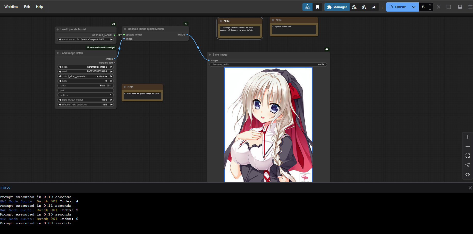Select next model_name with right arrow

[112, 40]
